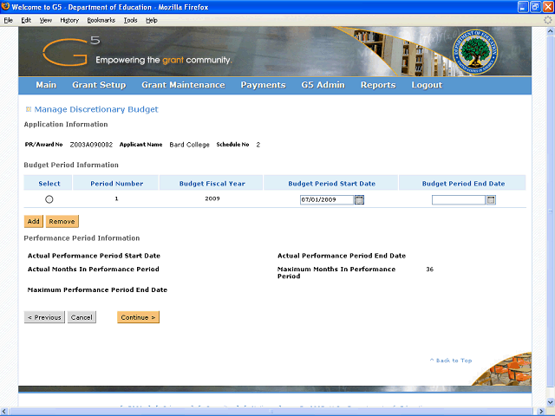The width and height of the screenshot is (555, 416).
Task: Follow the Back to Top link
Action: pyautogui.click(x=451, y=361)
